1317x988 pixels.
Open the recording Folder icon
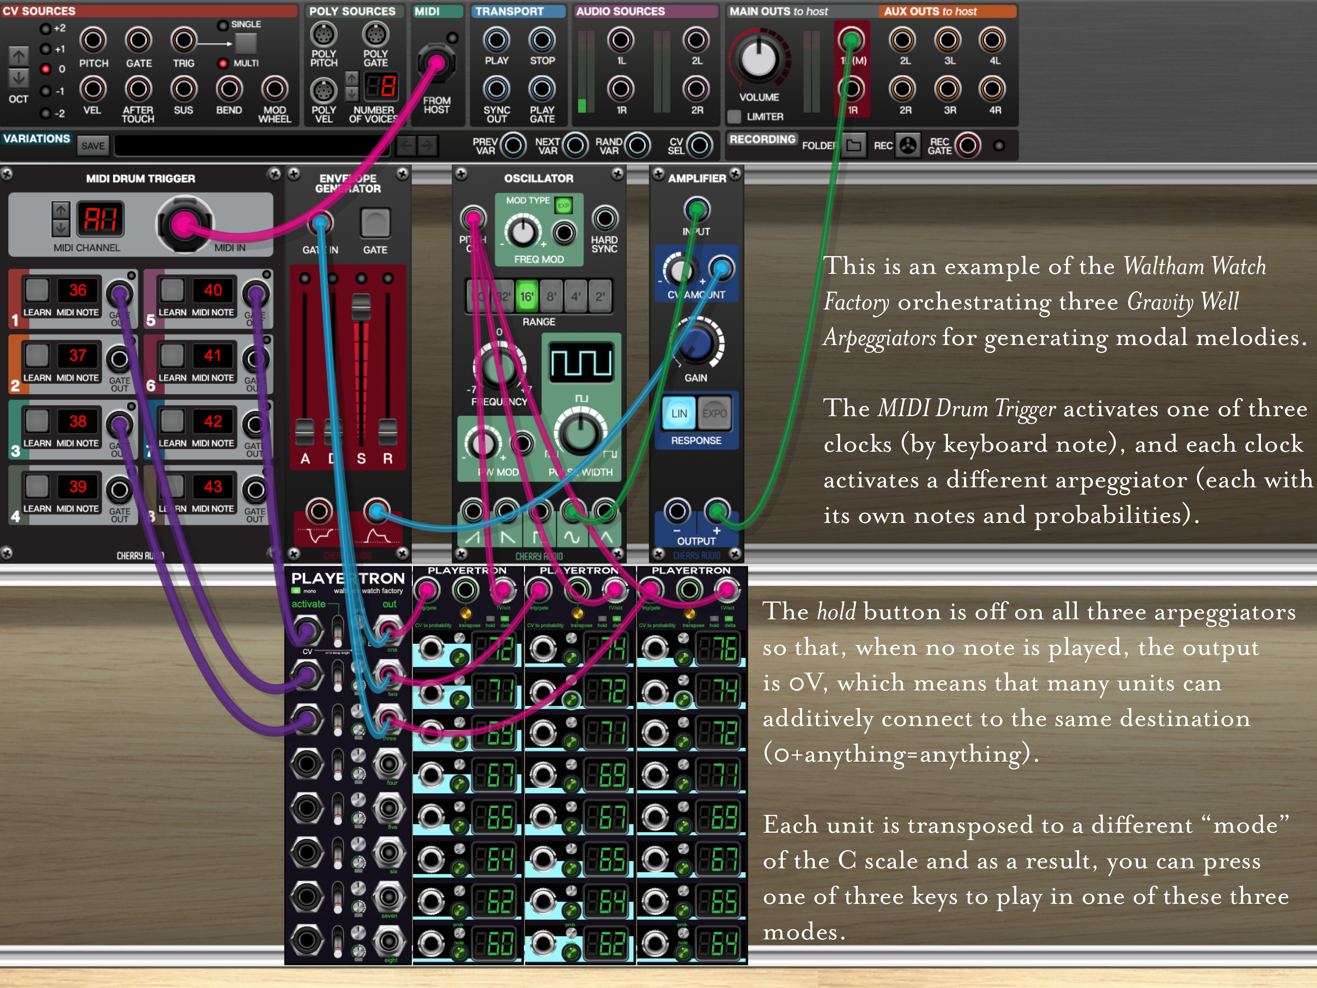coord(854,145)
